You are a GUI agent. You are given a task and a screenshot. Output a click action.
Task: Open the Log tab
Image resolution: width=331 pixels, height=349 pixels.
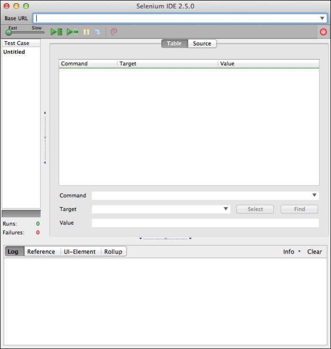pyautogui.click(x=15, y=252)
